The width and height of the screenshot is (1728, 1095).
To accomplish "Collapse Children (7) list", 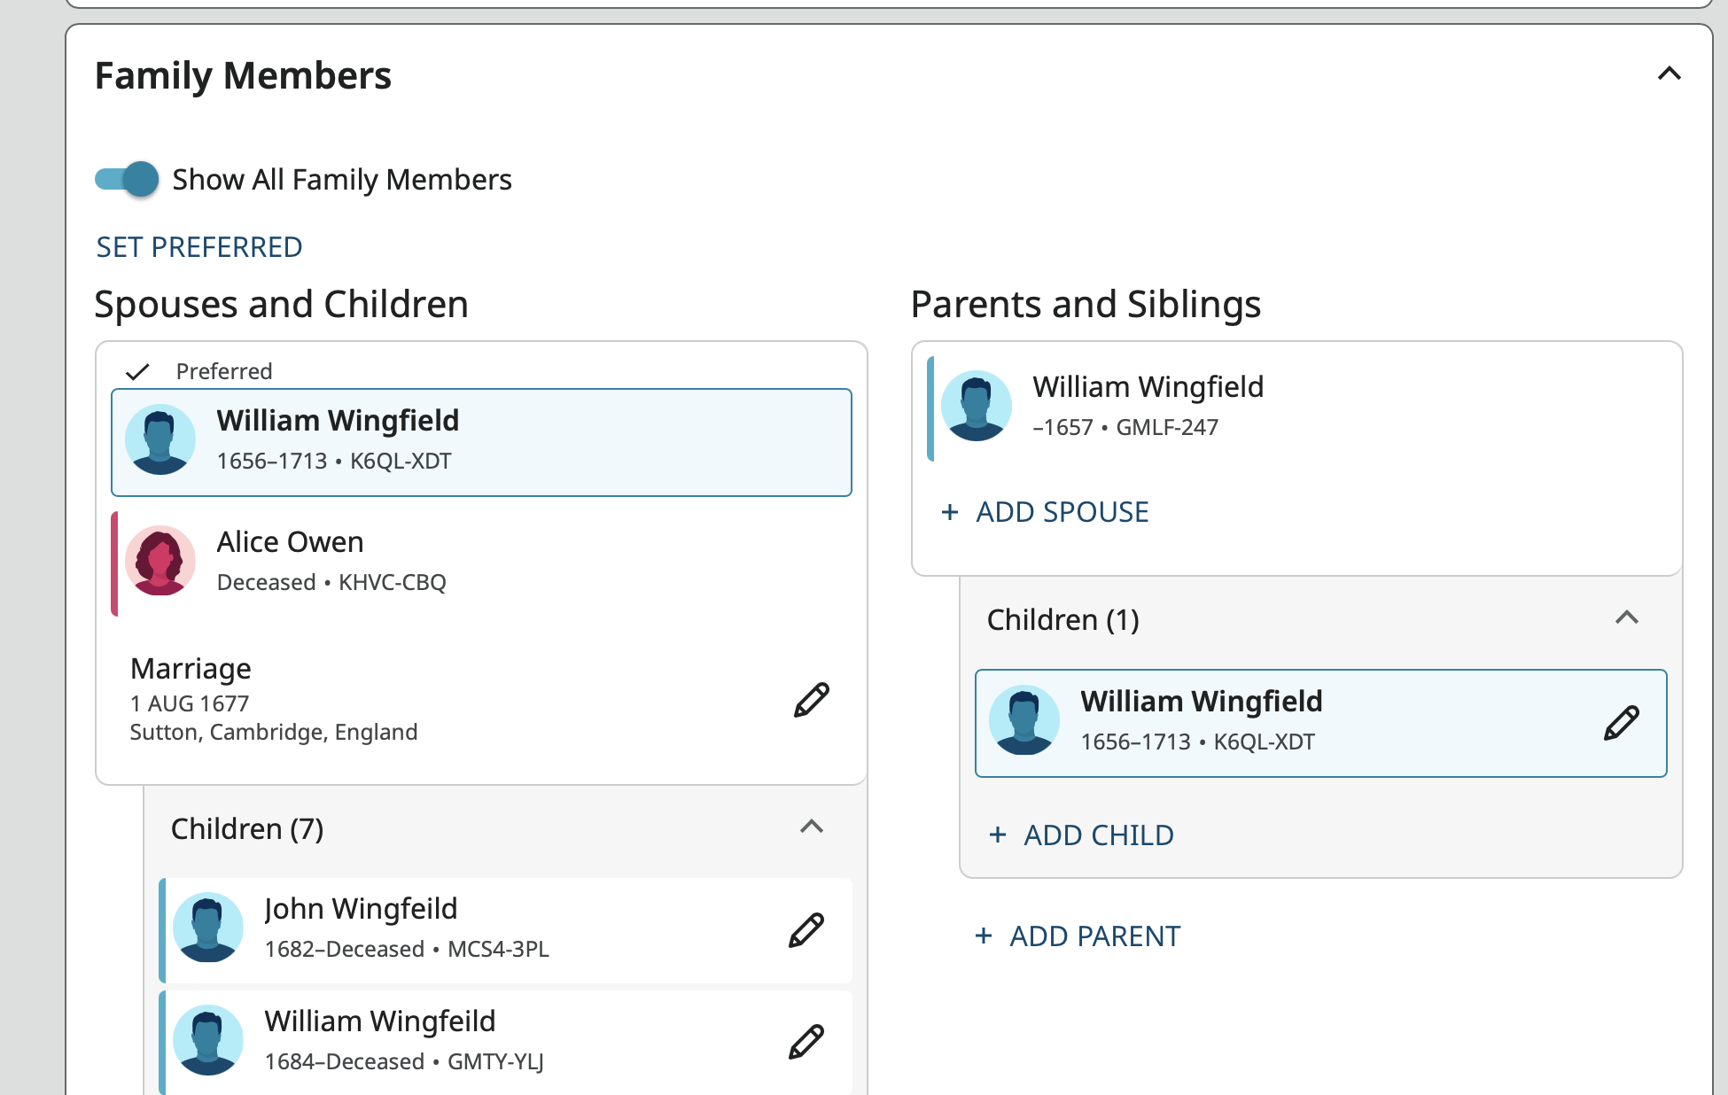I will 811,827.
